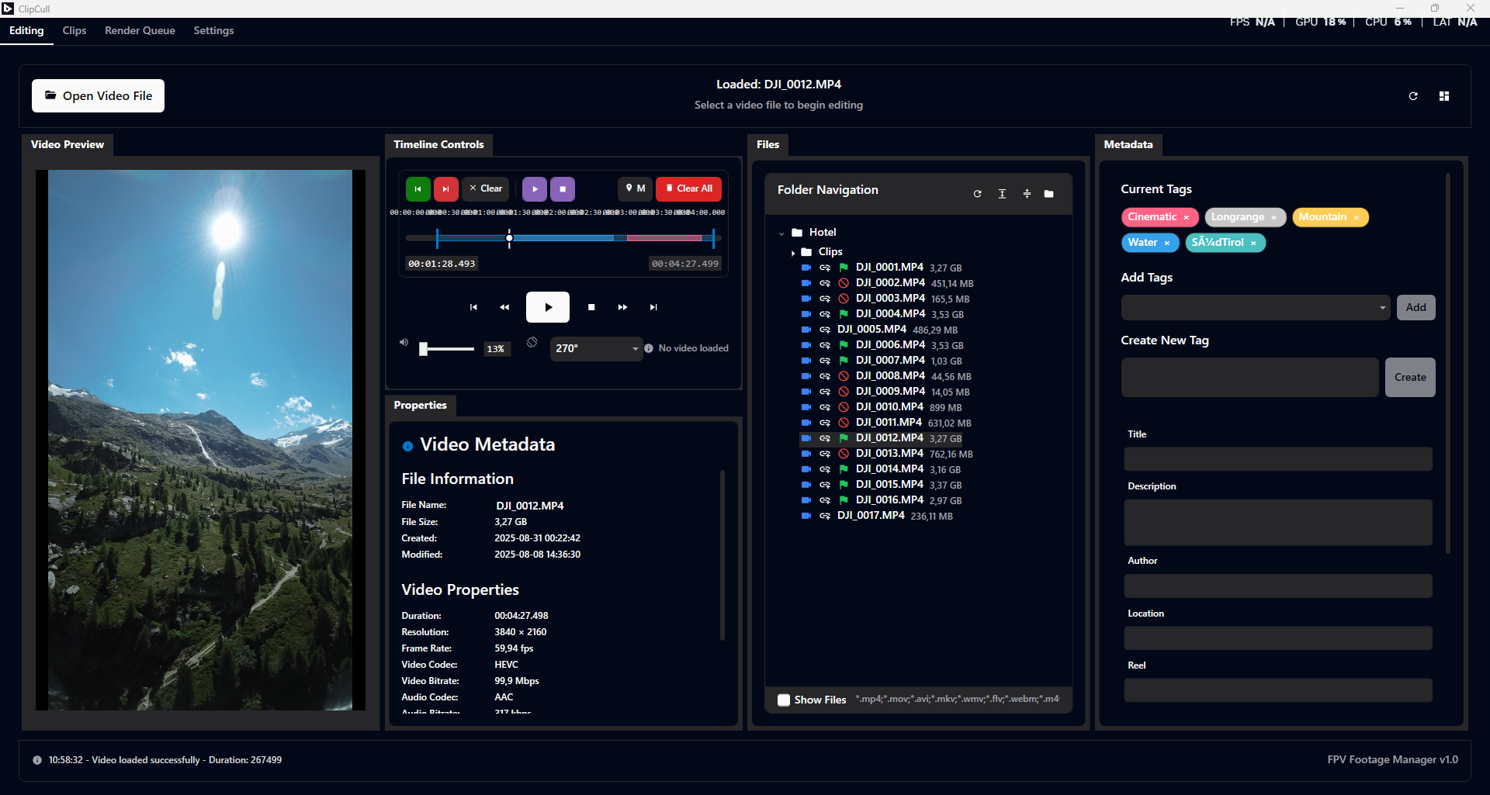Click the purple play-selection button
This screenshot has height=795, width=1490.
[535, 188]
